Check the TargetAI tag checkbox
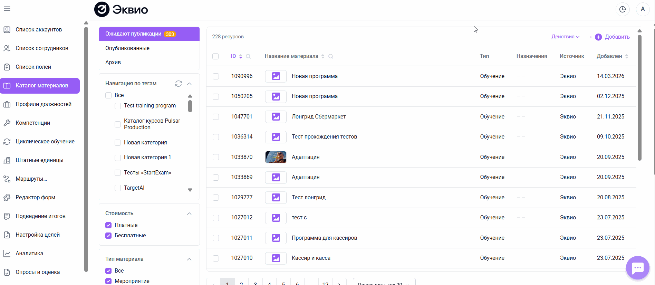This screenshot has height=285, width=655. (x=118, y=188)
